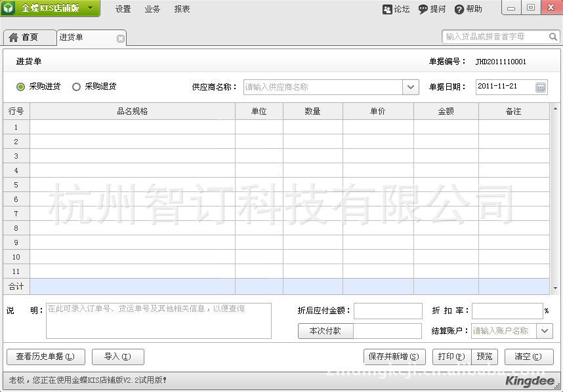Screen dimensions: 563x392
Task: Open the 论坛 forum icon
Action: click(x=388, y=9)
